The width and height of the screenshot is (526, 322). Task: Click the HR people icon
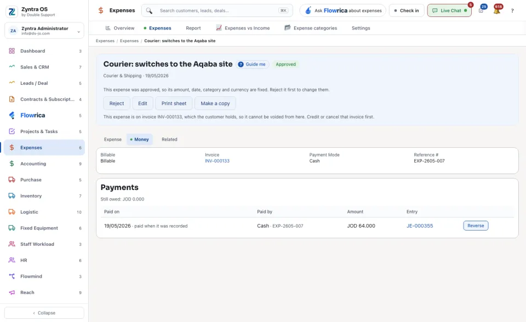point(12,260)
